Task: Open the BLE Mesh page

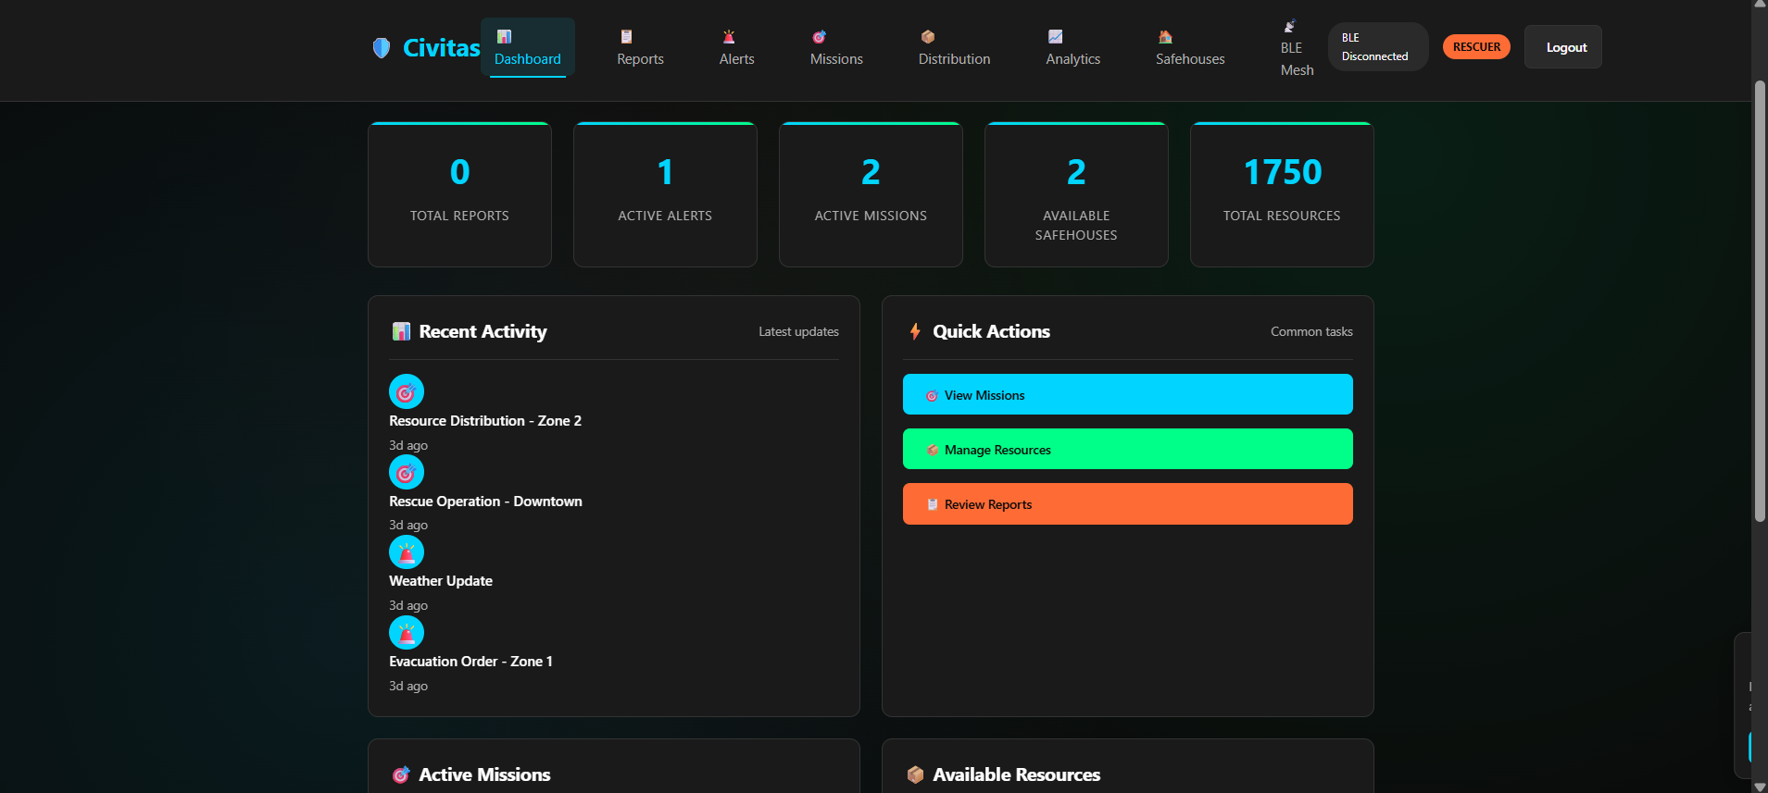Action: [x=1297, y=47]
